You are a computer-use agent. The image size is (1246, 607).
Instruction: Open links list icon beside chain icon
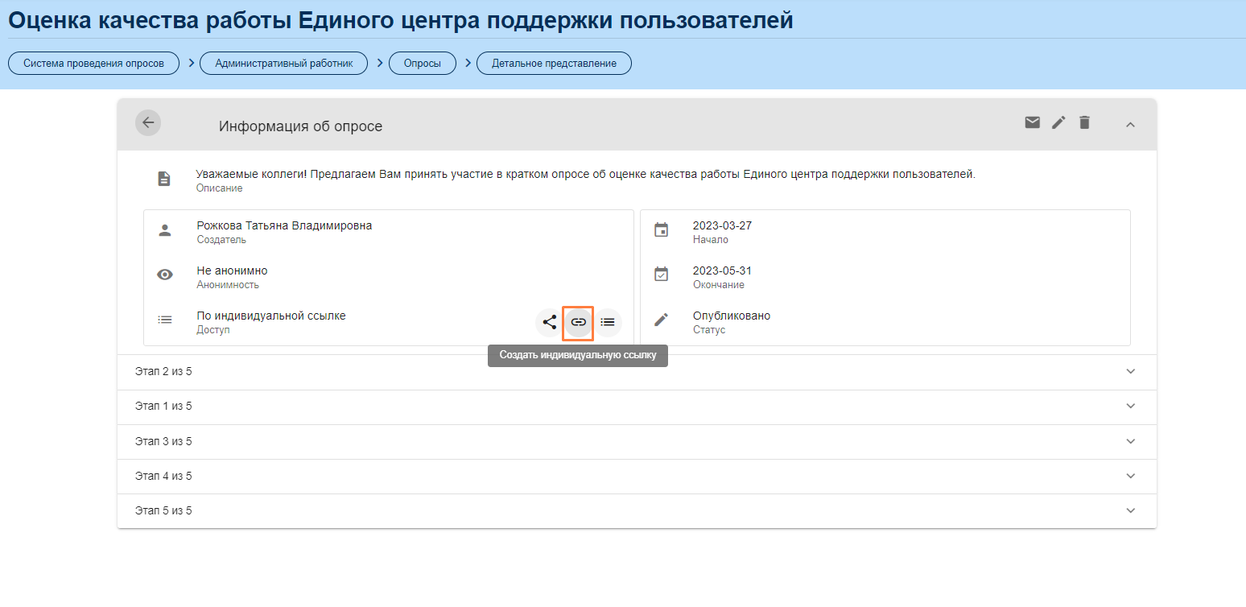click(608, 322)
